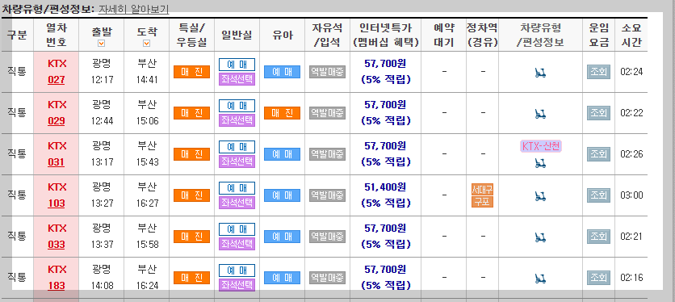Open train number KTX 029 link
The height and width of the screenshot is (302, 675).
pos(57,121)
